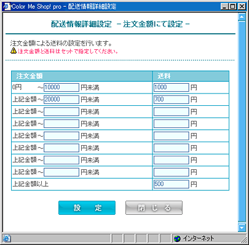Close the window with the title bar X
This screenshot has width=249, height=245.
(x=242, y=7)
